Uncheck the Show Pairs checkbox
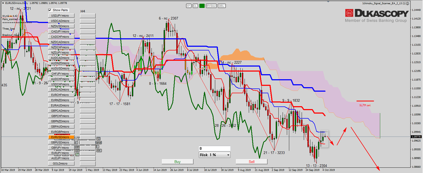This screenshot has height=173, width=423. (x=50, y=10)
